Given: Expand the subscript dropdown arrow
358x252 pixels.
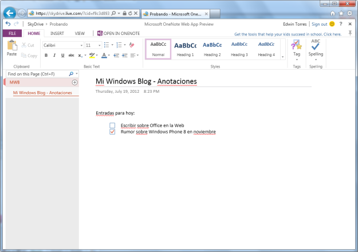Looking at the screenshot, I should [x=85, y=55].
